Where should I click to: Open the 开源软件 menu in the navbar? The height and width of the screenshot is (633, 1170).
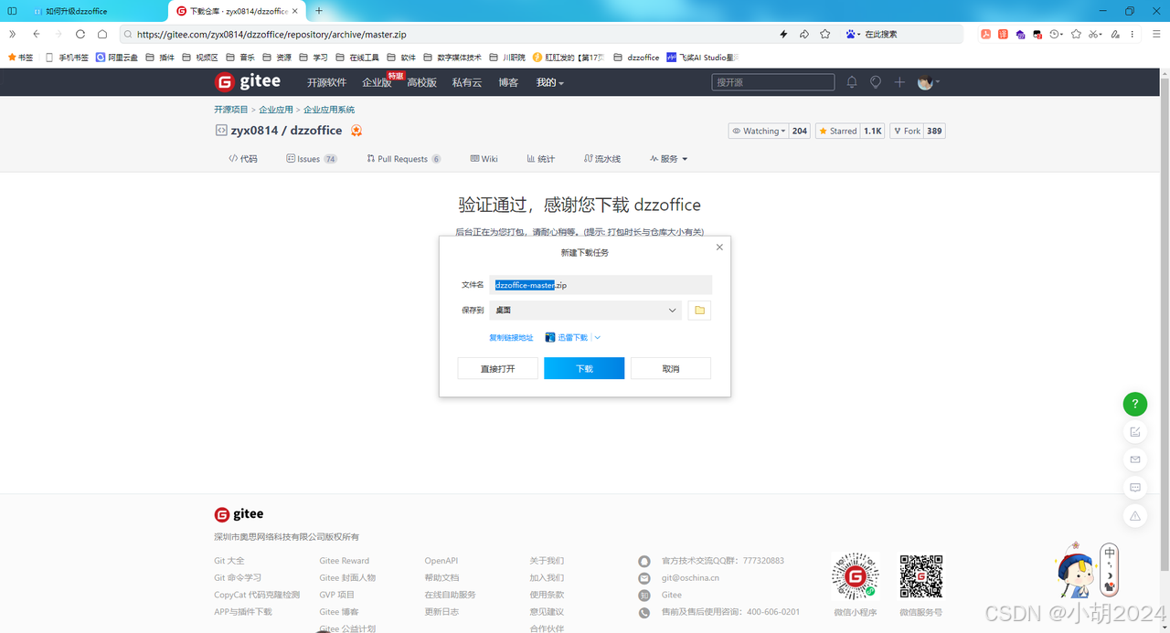pos(325,82)
